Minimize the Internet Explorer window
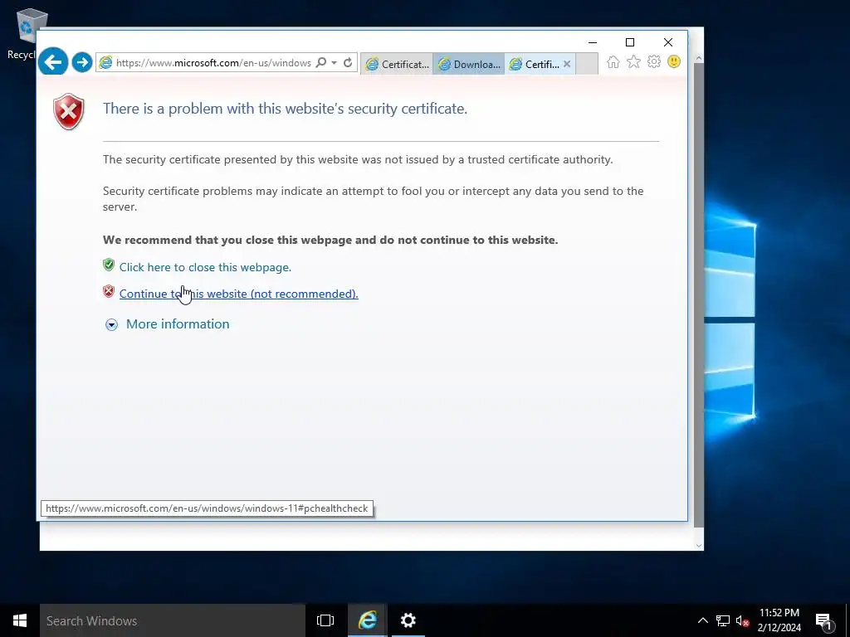Viewport: 850px width, 637px height. (x=593, y=42)
